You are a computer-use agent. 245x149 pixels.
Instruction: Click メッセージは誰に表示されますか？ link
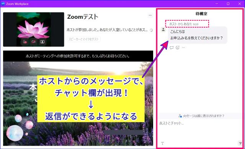[201, 116]
